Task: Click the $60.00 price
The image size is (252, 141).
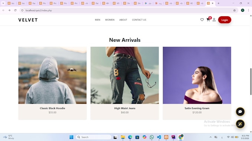Action: pyautogui.click(x=125, y=112)
